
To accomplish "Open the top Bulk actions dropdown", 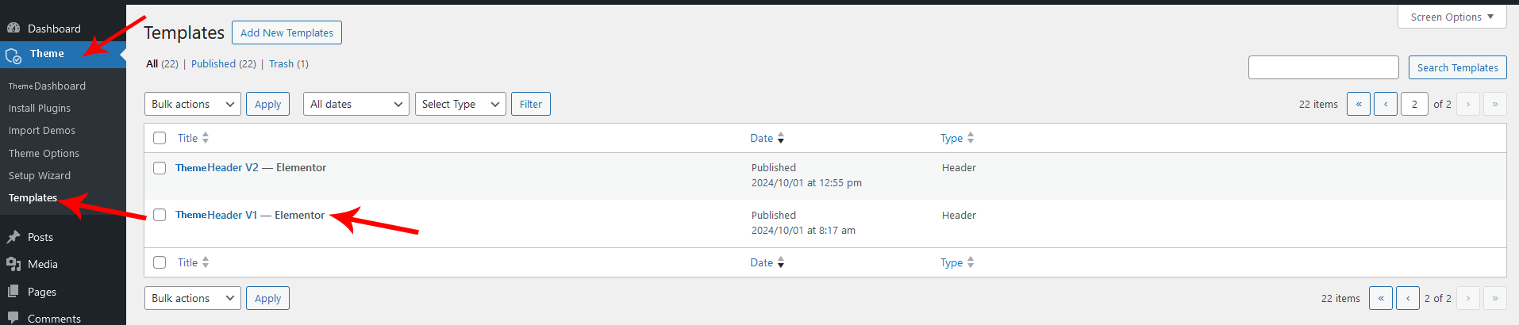I will pyautogui.click(x=192, y=104).
